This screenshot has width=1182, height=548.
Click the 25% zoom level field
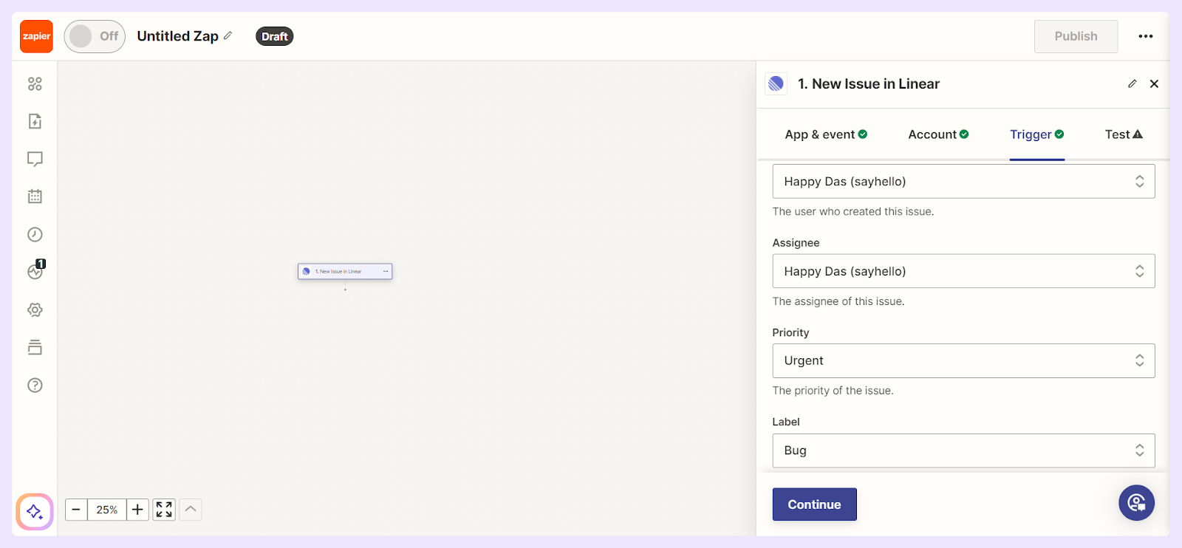(x=107, y=510)
